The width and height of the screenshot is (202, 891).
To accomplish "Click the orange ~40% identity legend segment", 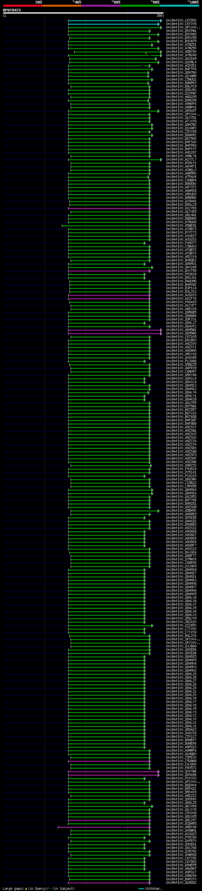I will (62, 6).
